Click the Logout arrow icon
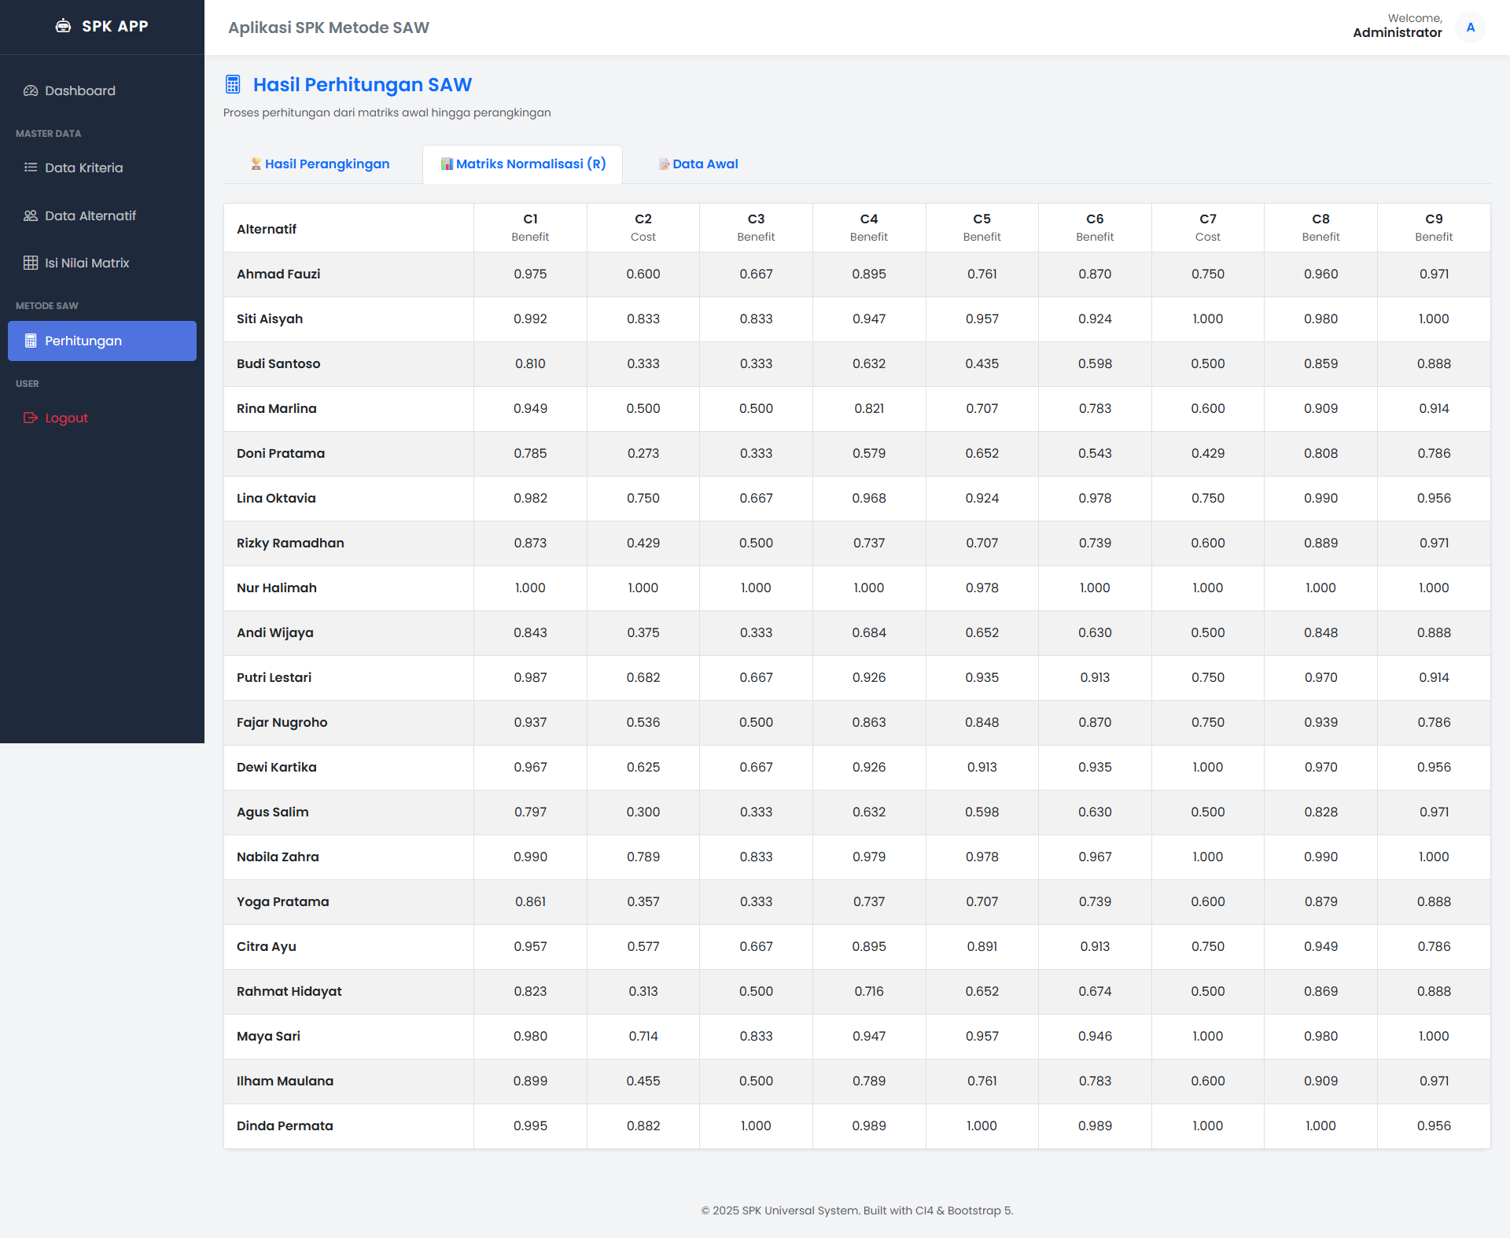This screenshot has width=1510, height=1238. click(30, 418)
